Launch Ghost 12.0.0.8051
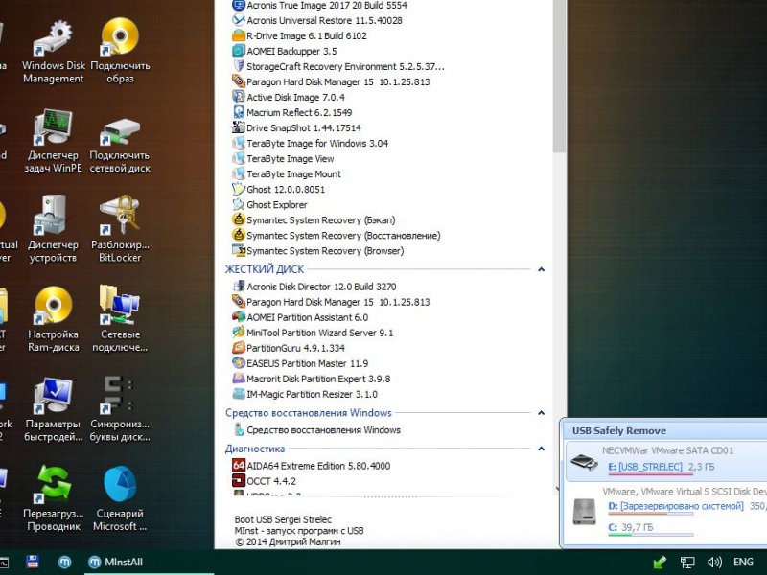 coord(278,189)
